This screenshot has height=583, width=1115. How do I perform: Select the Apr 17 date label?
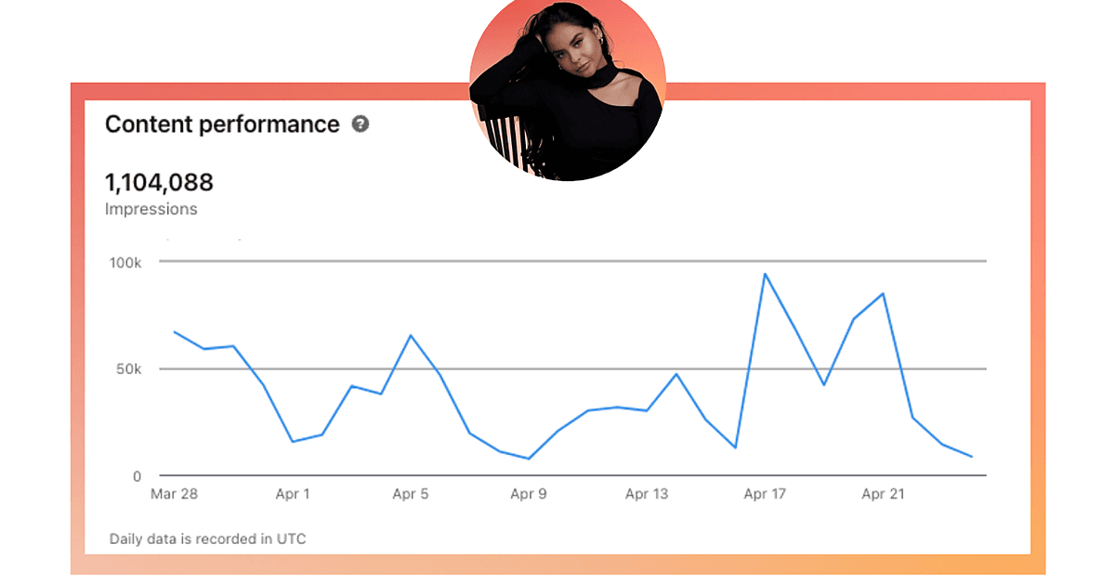[765, 494]
